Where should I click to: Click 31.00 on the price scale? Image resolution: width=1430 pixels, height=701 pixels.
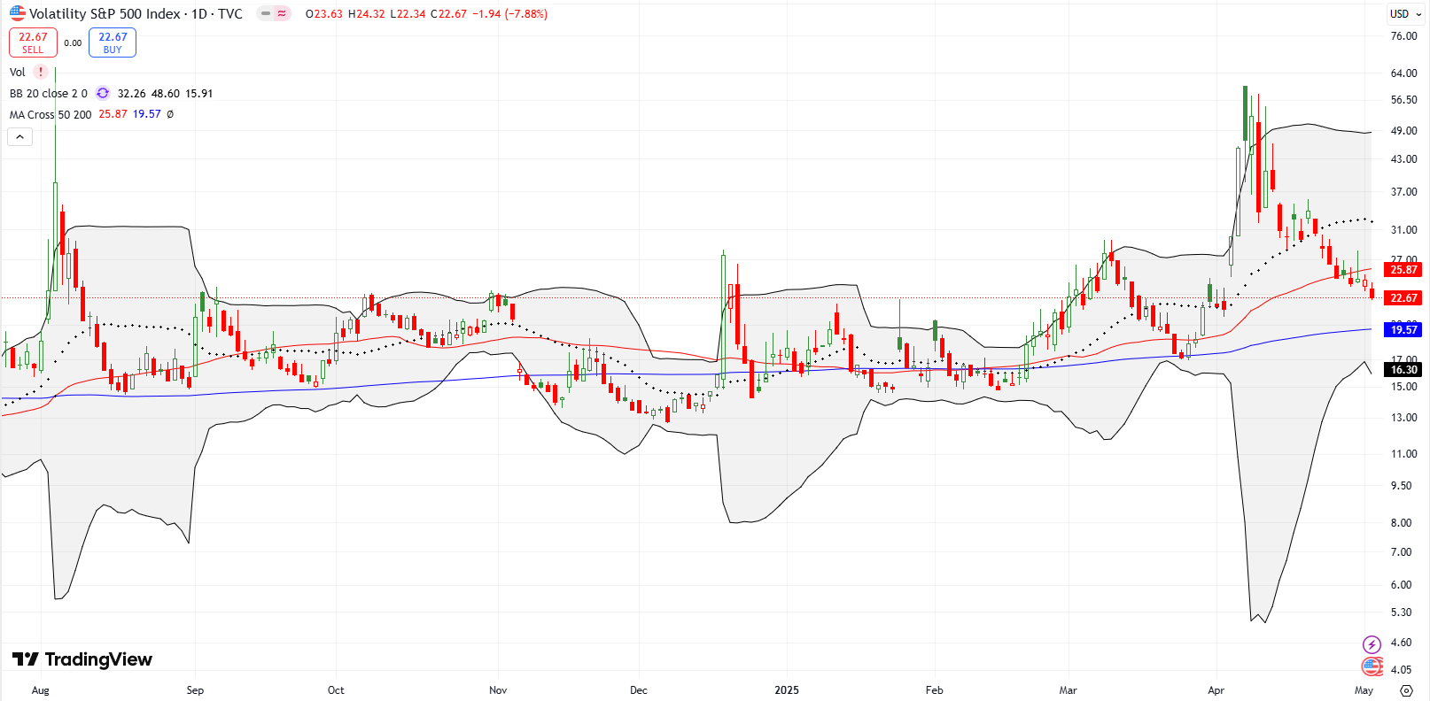1403,230
